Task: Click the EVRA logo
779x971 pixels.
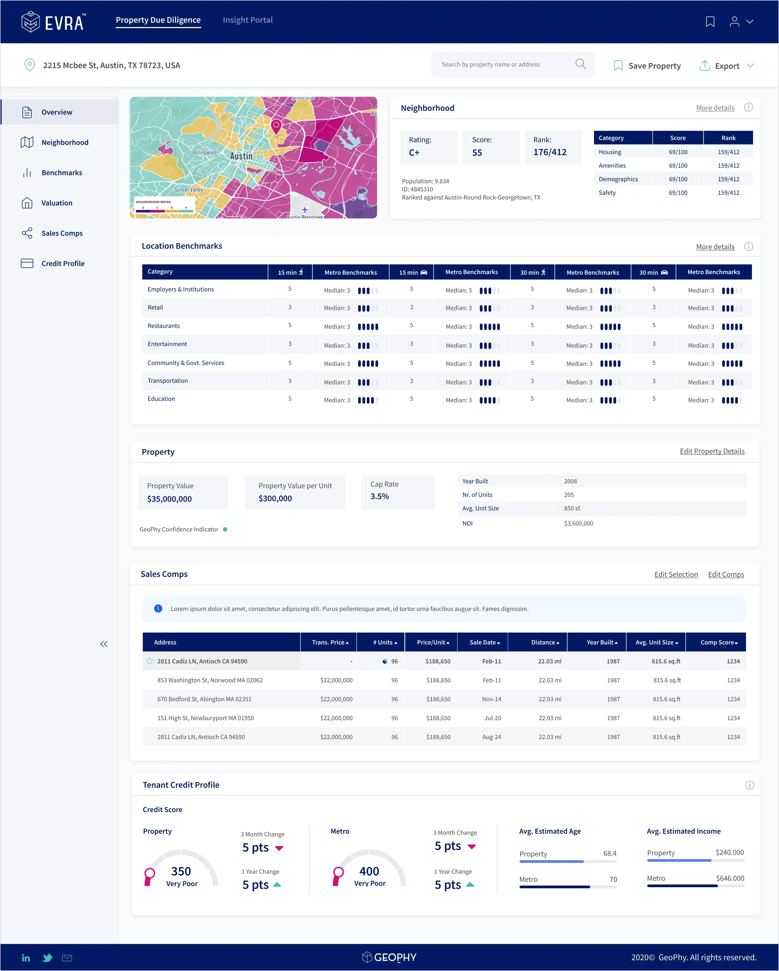Action: [x=53, y=22]
